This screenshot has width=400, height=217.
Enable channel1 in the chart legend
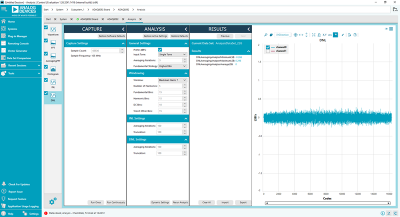(x=268, y=51)
